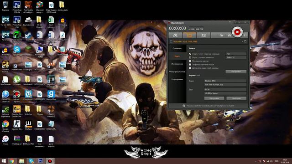Click the Shift+F12 pause hotkey field
The width and height of the screenshot is (292, 164).
(x=236, y=57)
